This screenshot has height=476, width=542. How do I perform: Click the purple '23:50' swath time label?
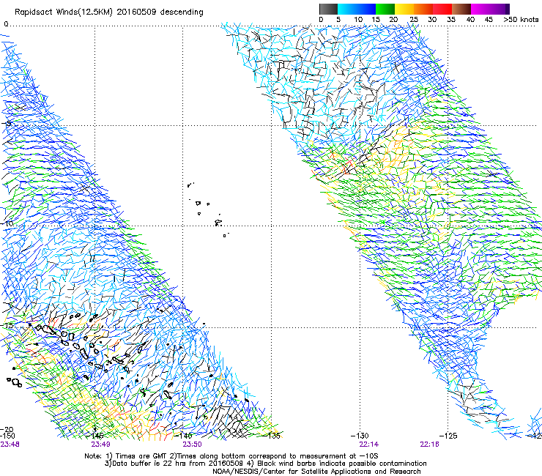coord(192,445)
